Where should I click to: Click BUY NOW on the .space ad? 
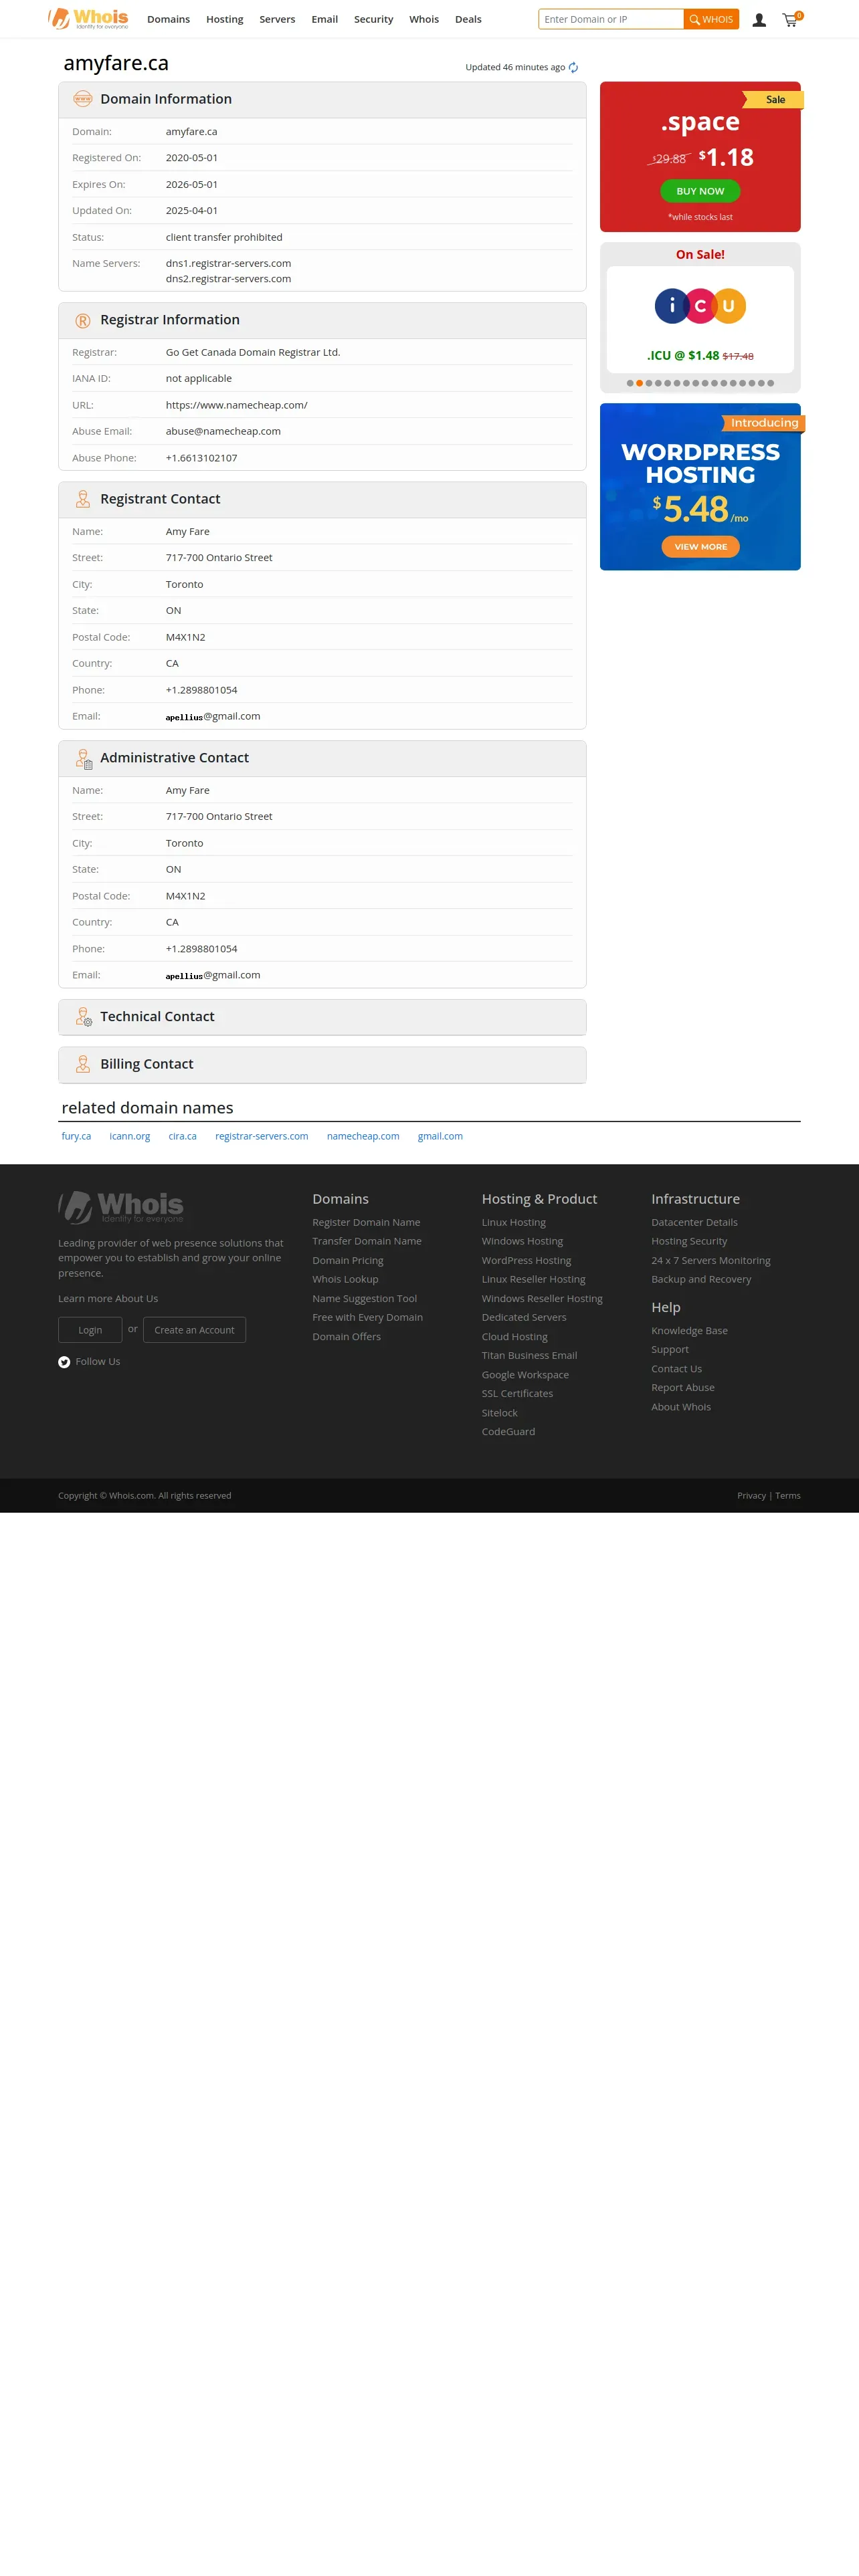(x=700, y=191)
